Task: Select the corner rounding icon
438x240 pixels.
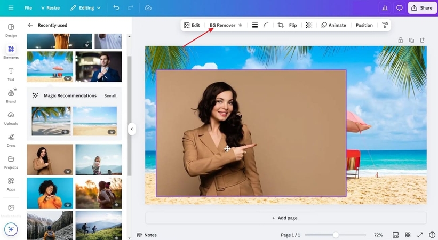Action: coord(266,25)
